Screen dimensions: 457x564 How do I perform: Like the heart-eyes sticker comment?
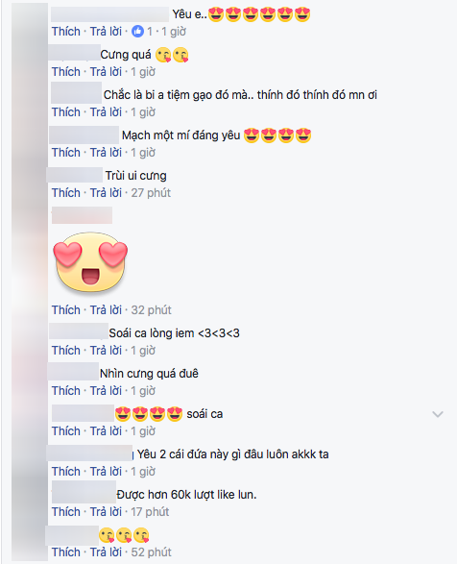tap(66, 309)
